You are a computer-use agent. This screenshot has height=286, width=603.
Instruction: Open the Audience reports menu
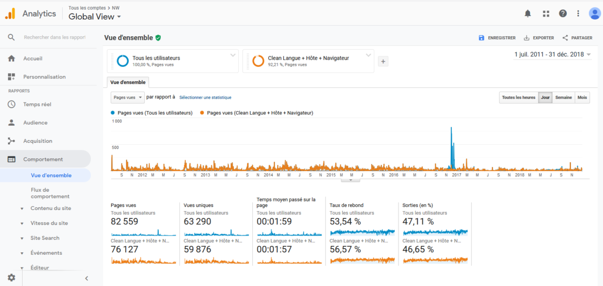pyautogui.click(x=35, y=123)
